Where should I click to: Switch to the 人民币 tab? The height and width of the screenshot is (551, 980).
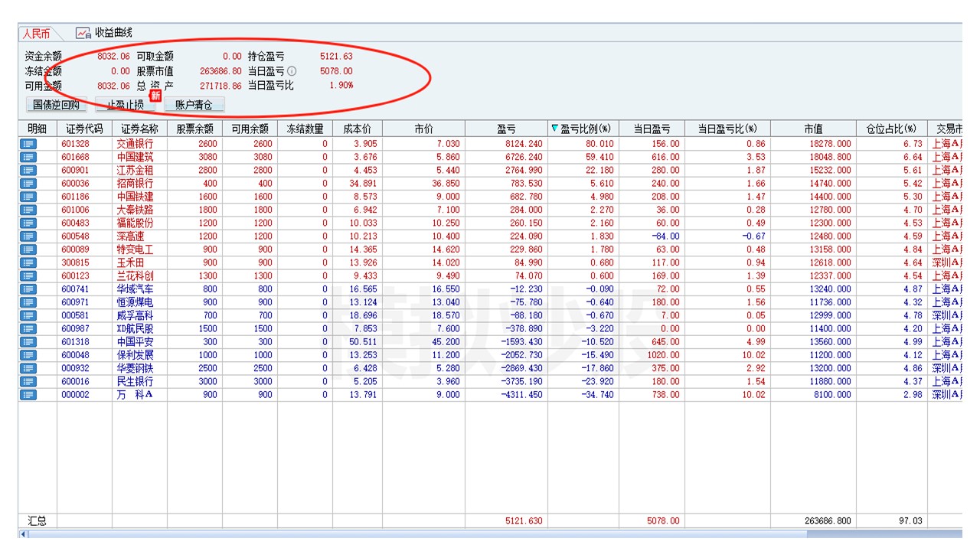(36, 34)
